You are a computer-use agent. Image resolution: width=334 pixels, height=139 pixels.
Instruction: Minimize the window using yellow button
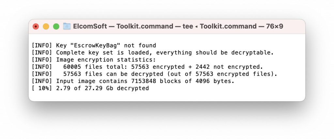click(46, 27)
